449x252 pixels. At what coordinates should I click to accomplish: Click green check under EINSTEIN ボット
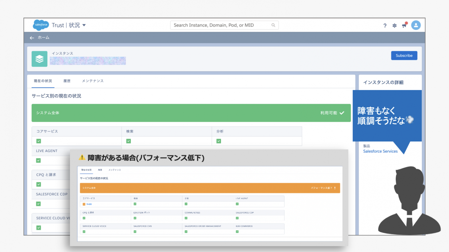135,218
